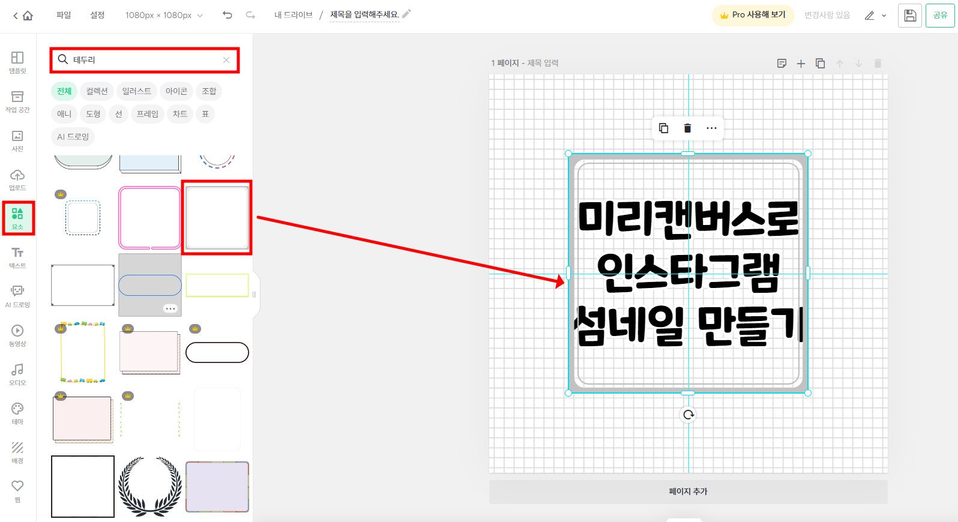
Task: Select the 전체 filter tab
Action: (64, 91)
